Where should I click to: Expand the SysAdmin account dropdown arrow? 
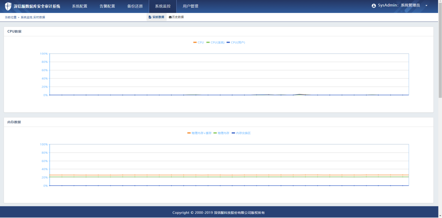pos(426,6)
